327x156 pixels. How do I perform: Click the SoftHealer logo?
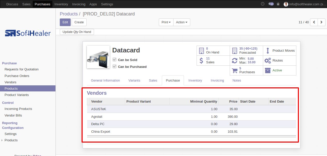click(x=28, y=33)
